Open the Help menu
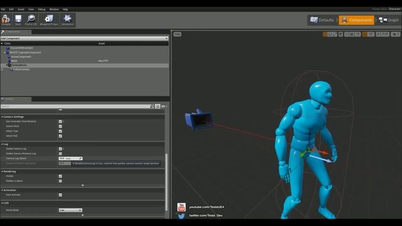 (x=65, y=9)
